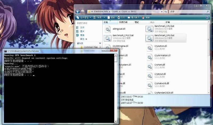Sort by the Date taken (拍攝日期) column header
This screenshot has height=125, width=213.
tap(126, 22)
